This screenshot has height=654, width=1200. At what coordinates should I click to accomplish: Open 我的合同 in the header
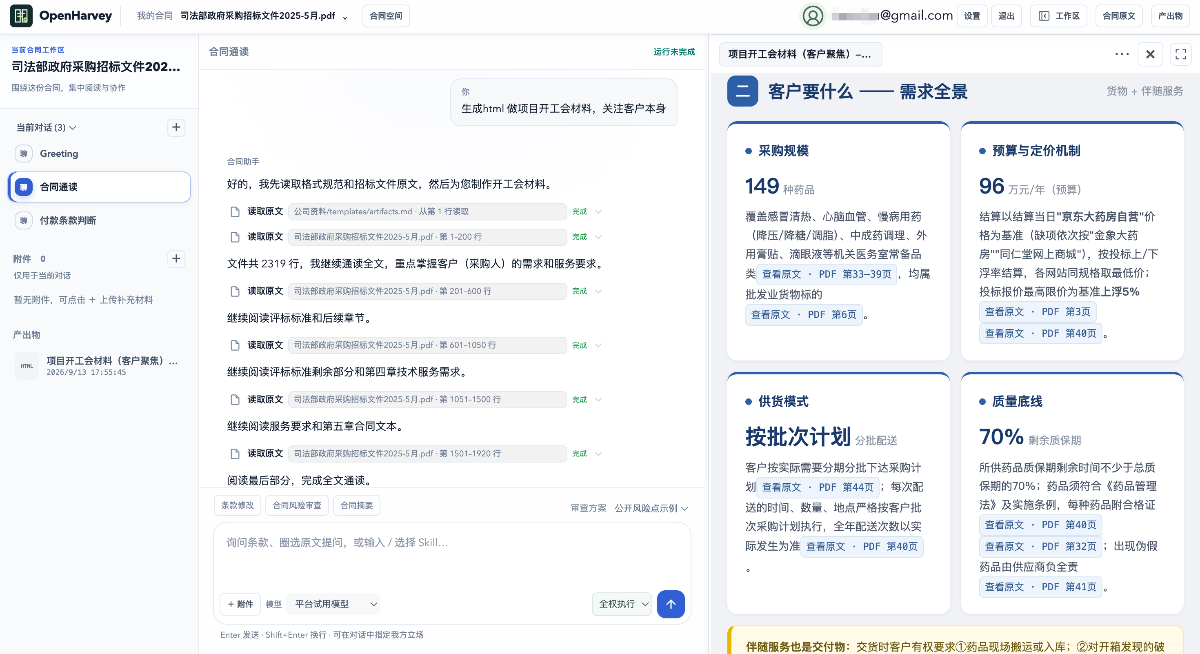[155, 16]
